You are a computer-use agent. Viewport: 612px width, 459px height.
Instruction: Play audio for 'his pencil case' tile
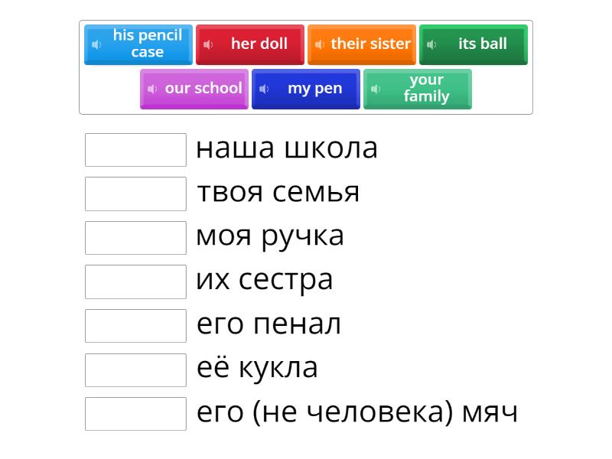pos(96,44)
